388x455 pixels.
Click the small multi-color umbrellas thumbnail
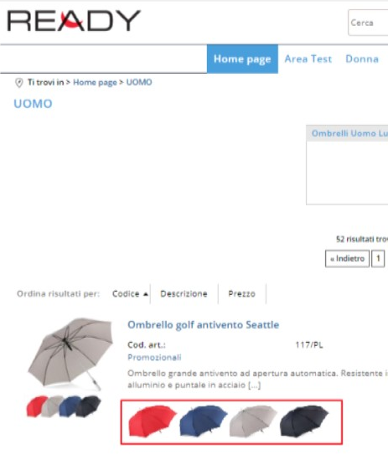[64, 406]
